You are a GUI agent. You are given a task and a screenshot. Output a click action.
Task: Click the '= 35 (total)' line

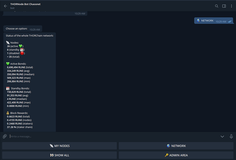[13, 57]
